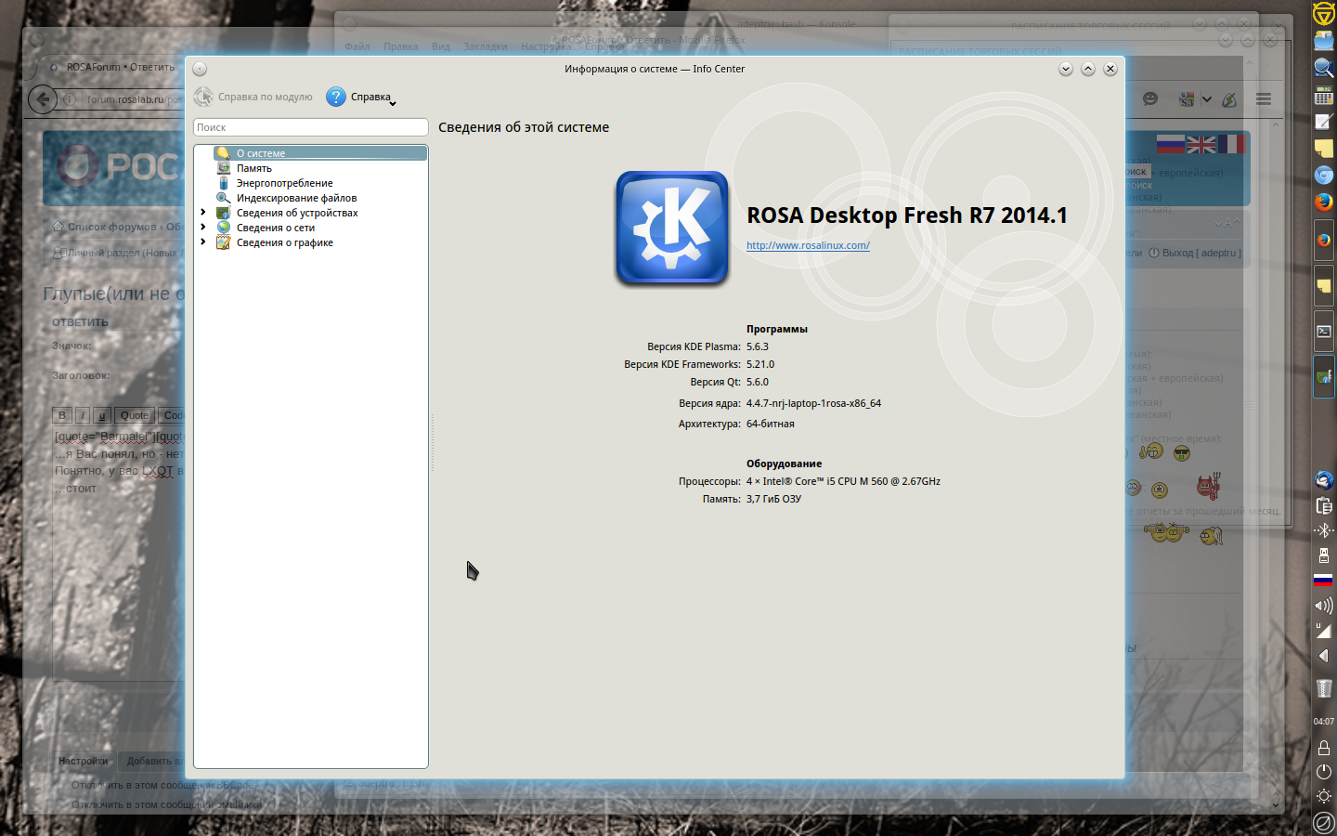Screen dimensions: 1337x836
Task: Launch the text editor from the side panel
Action: (1324, 122)
